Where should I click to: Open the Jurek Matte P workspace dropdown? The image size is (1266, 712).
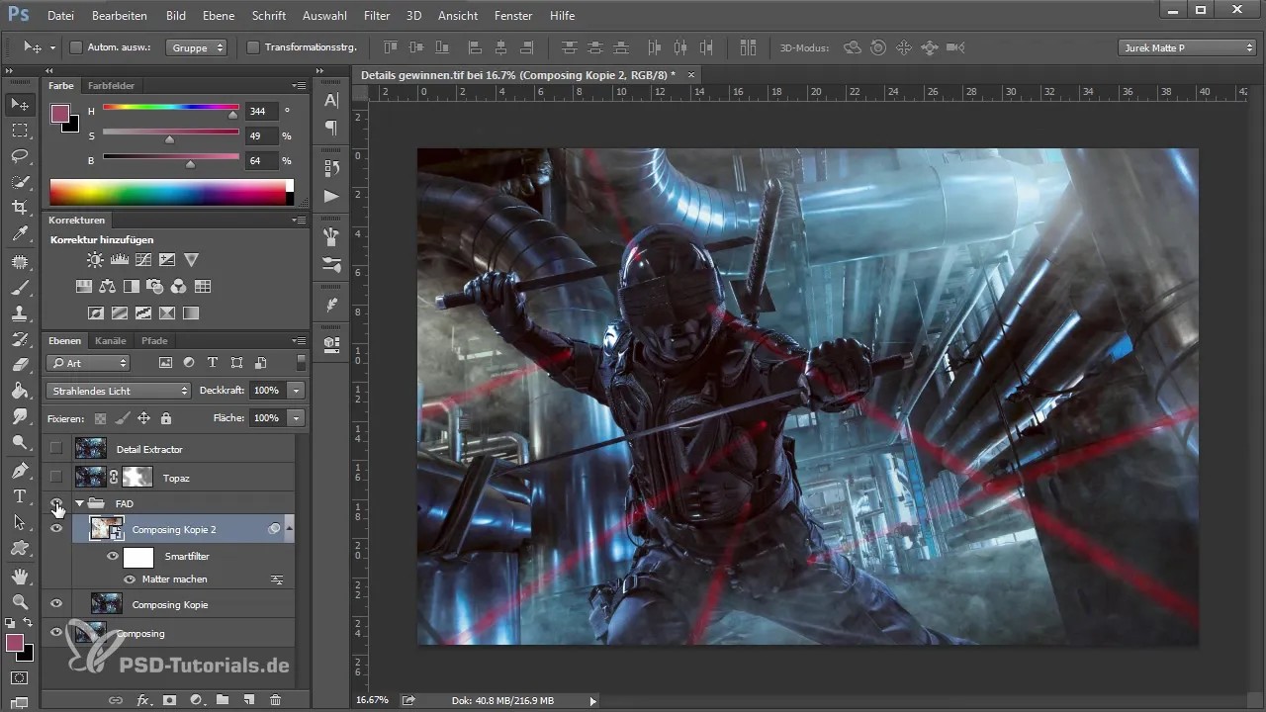pyautogui.click(x=1187, y=47)
